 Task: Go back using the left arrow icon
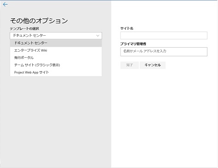tap(5, 5)
